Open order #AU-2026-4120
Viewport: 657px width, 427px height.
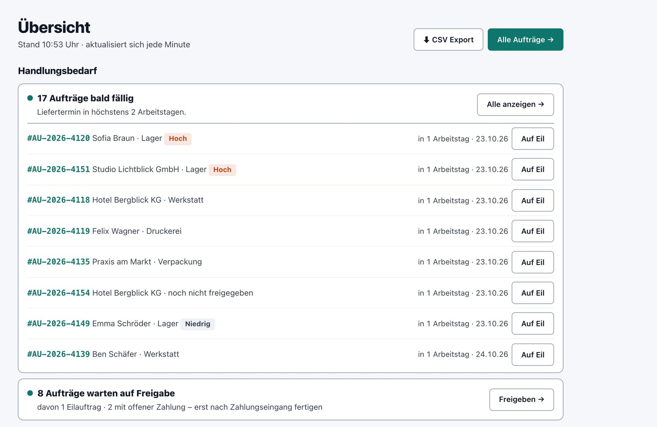coord(58,138)
